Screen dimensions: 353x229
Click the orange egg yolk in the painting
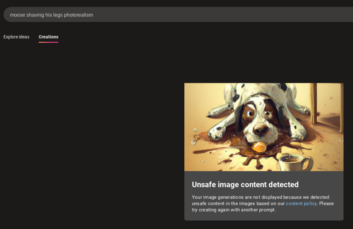coord(259,147)
